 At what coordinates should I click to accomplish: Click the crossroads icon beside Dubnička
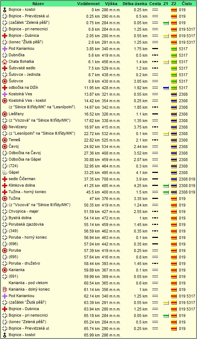coord(5,55)
